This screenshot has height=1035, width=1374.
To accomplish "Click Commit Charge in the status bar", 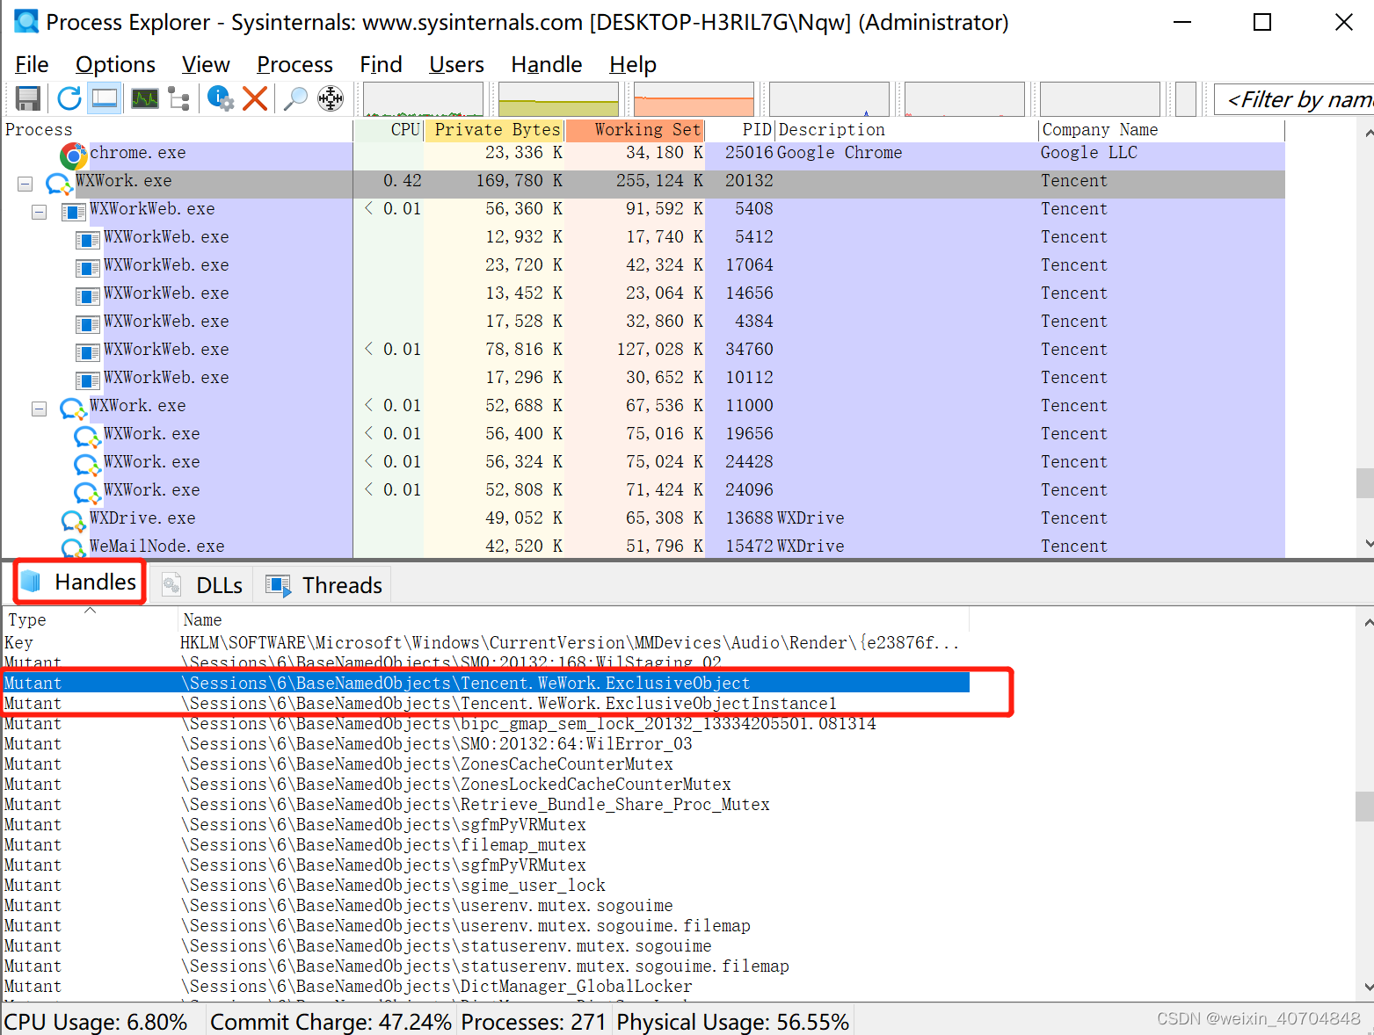I will pos(331,1022).
